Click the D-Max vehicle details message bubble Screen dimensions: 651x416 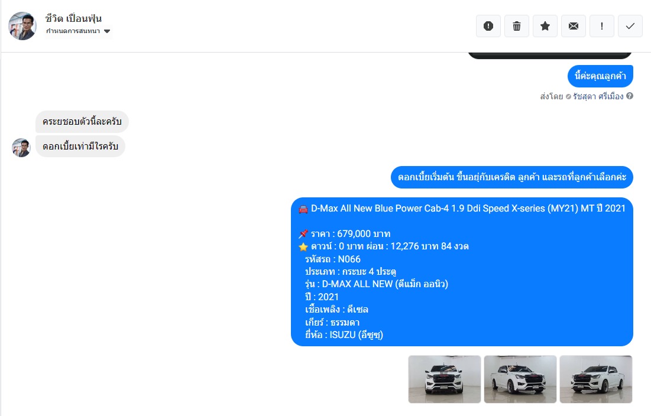pyautogui.click(x=462, y=272)
